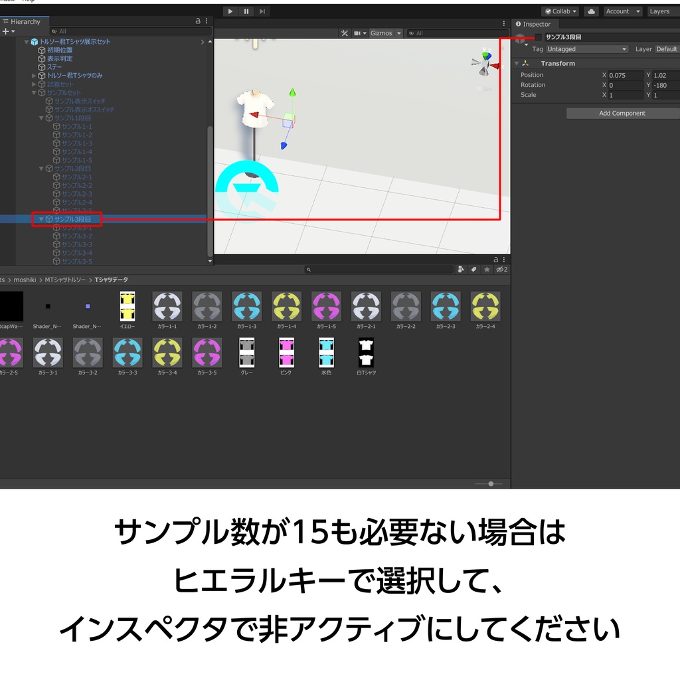
Task: Open the Collab dropdown
Action: pos(560,11)
